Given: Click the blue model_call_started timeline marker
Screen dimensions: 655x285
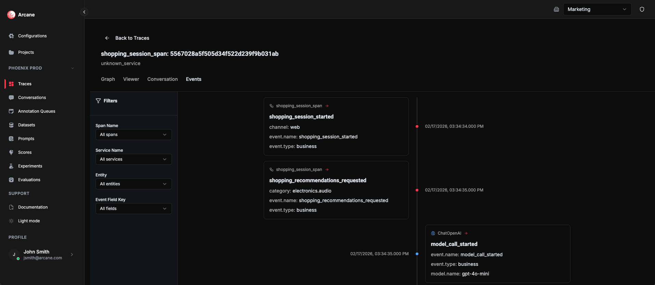Looking at the screenshot, I should [417, 254].
